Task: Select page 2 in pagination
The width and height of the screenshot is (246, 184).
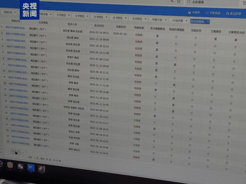Action: tap(18, 152)
